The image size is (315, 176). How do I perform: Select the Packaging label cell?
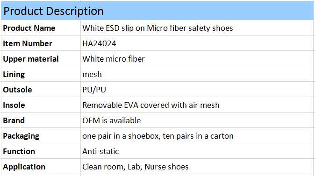pyautogui.click(x=41, y=136)
